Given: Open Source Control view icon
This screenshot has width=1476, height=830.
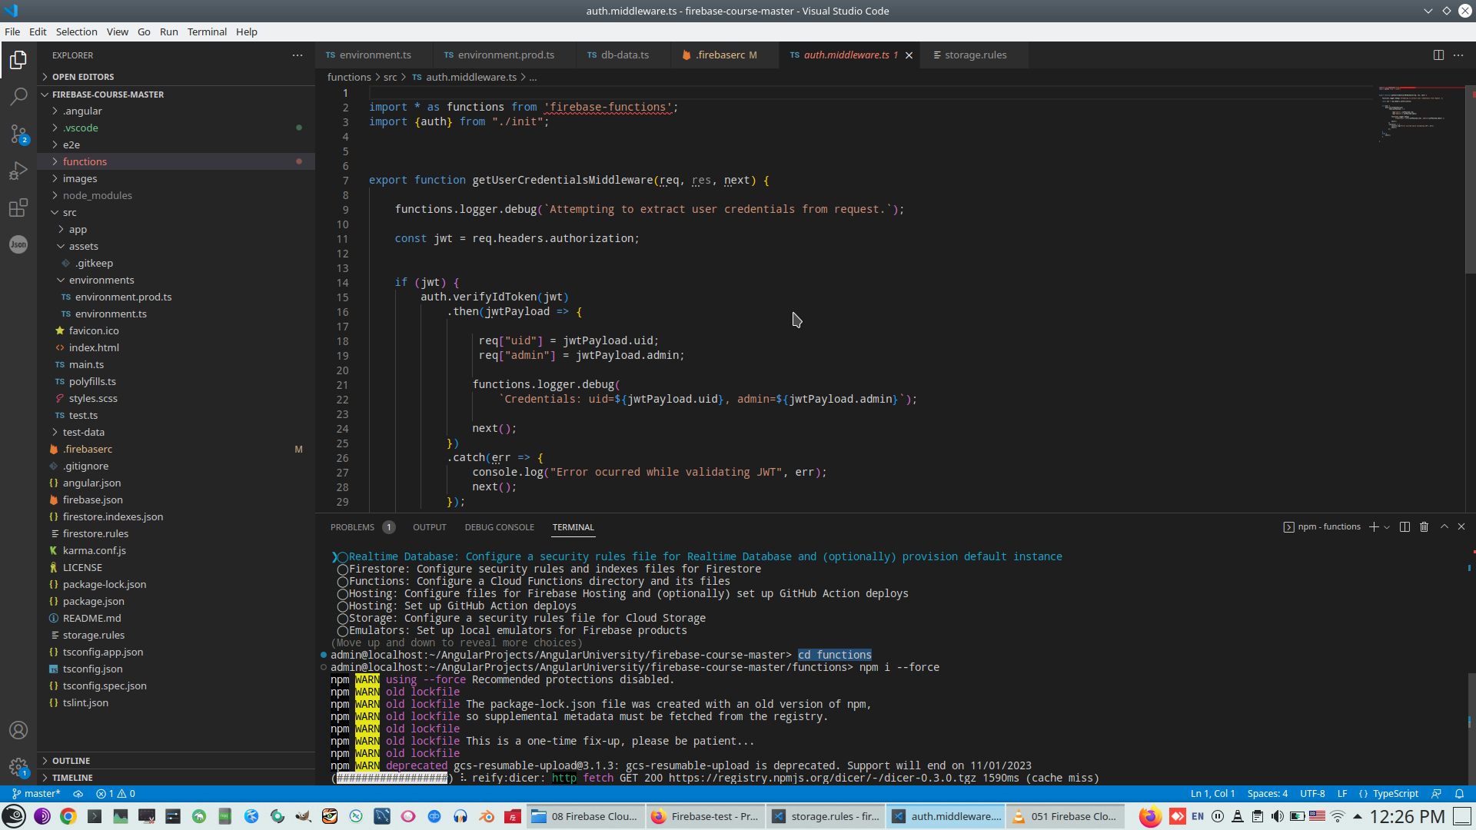Looking at the screenshot, I should (18, 134).
